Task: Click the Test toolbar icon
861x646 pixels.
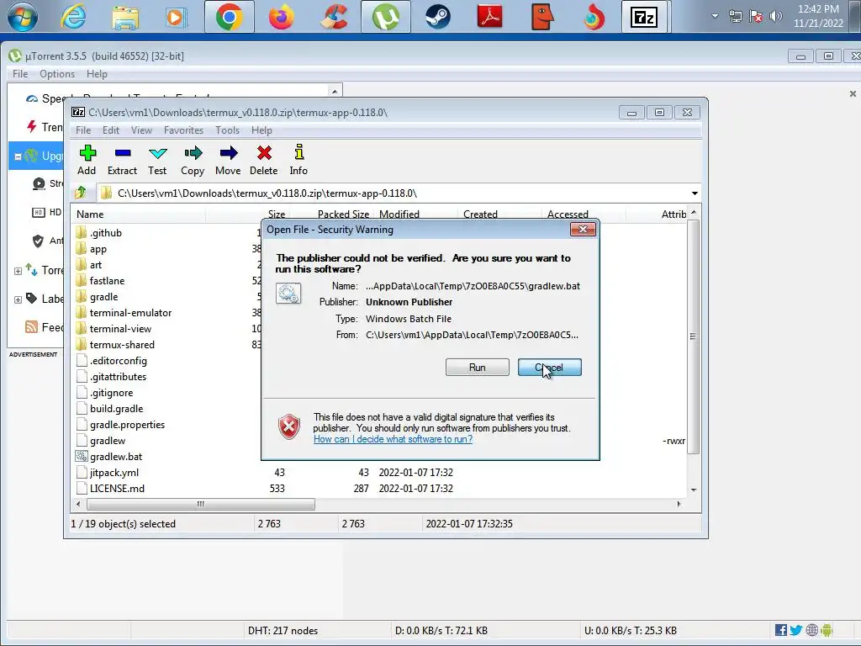Action: (x=157, y=153)
